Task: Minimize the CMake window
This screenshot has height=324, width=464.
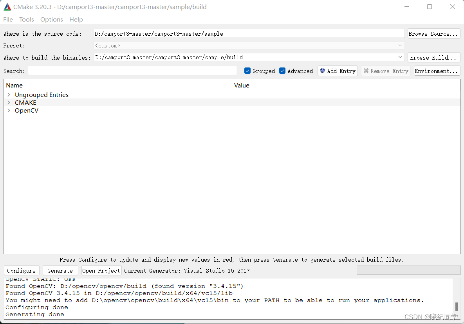Action: 407,7
